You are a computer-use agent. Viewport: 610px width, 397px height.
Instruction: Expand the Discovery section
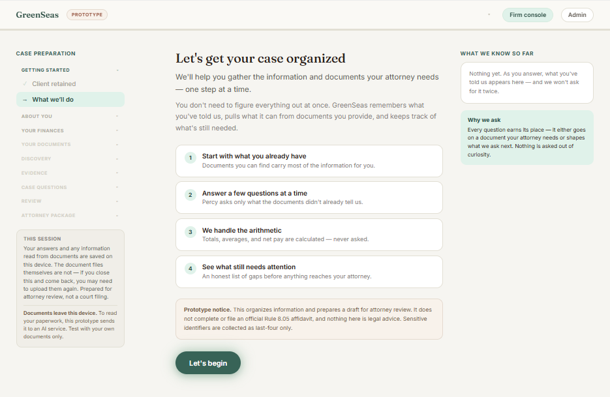[x=117, y=159]
